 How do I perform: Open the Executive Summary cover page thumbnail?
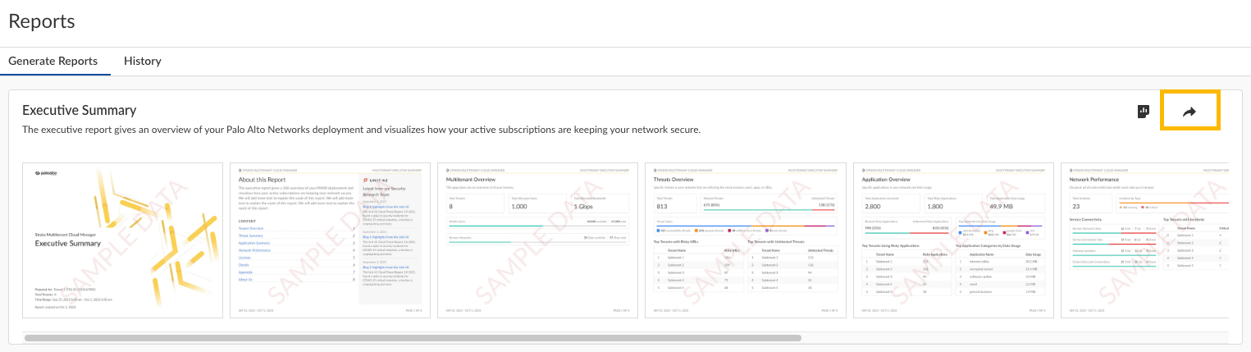point(122,240)
